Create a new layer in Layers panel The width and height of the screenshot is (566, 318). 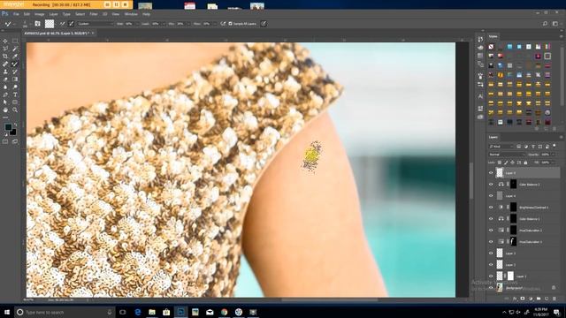point(547,299)
